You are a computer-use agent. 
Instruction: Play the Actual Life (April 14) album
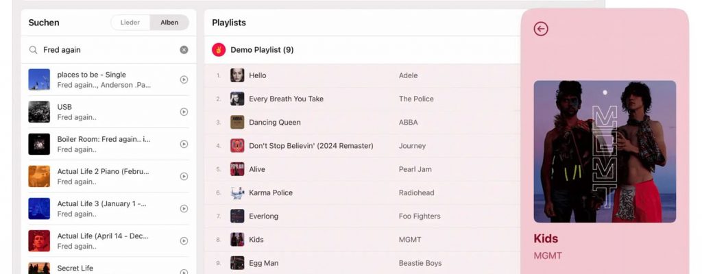(x=184, y=240)
